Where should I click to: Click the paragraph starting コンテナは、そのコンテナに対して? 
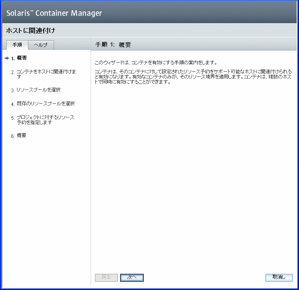tap(193, 77)
